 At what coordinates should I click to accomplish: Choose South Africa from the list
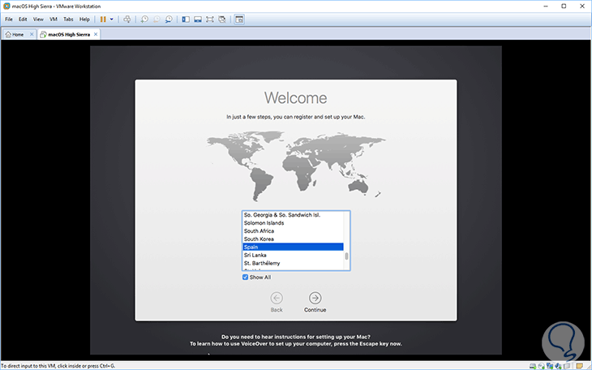point(293,231)
